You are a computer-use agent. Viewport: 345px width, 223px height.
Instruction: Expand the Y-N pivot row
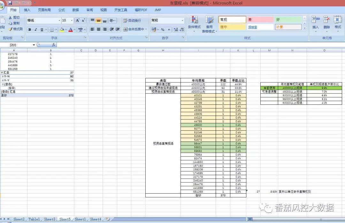(3, 76)
